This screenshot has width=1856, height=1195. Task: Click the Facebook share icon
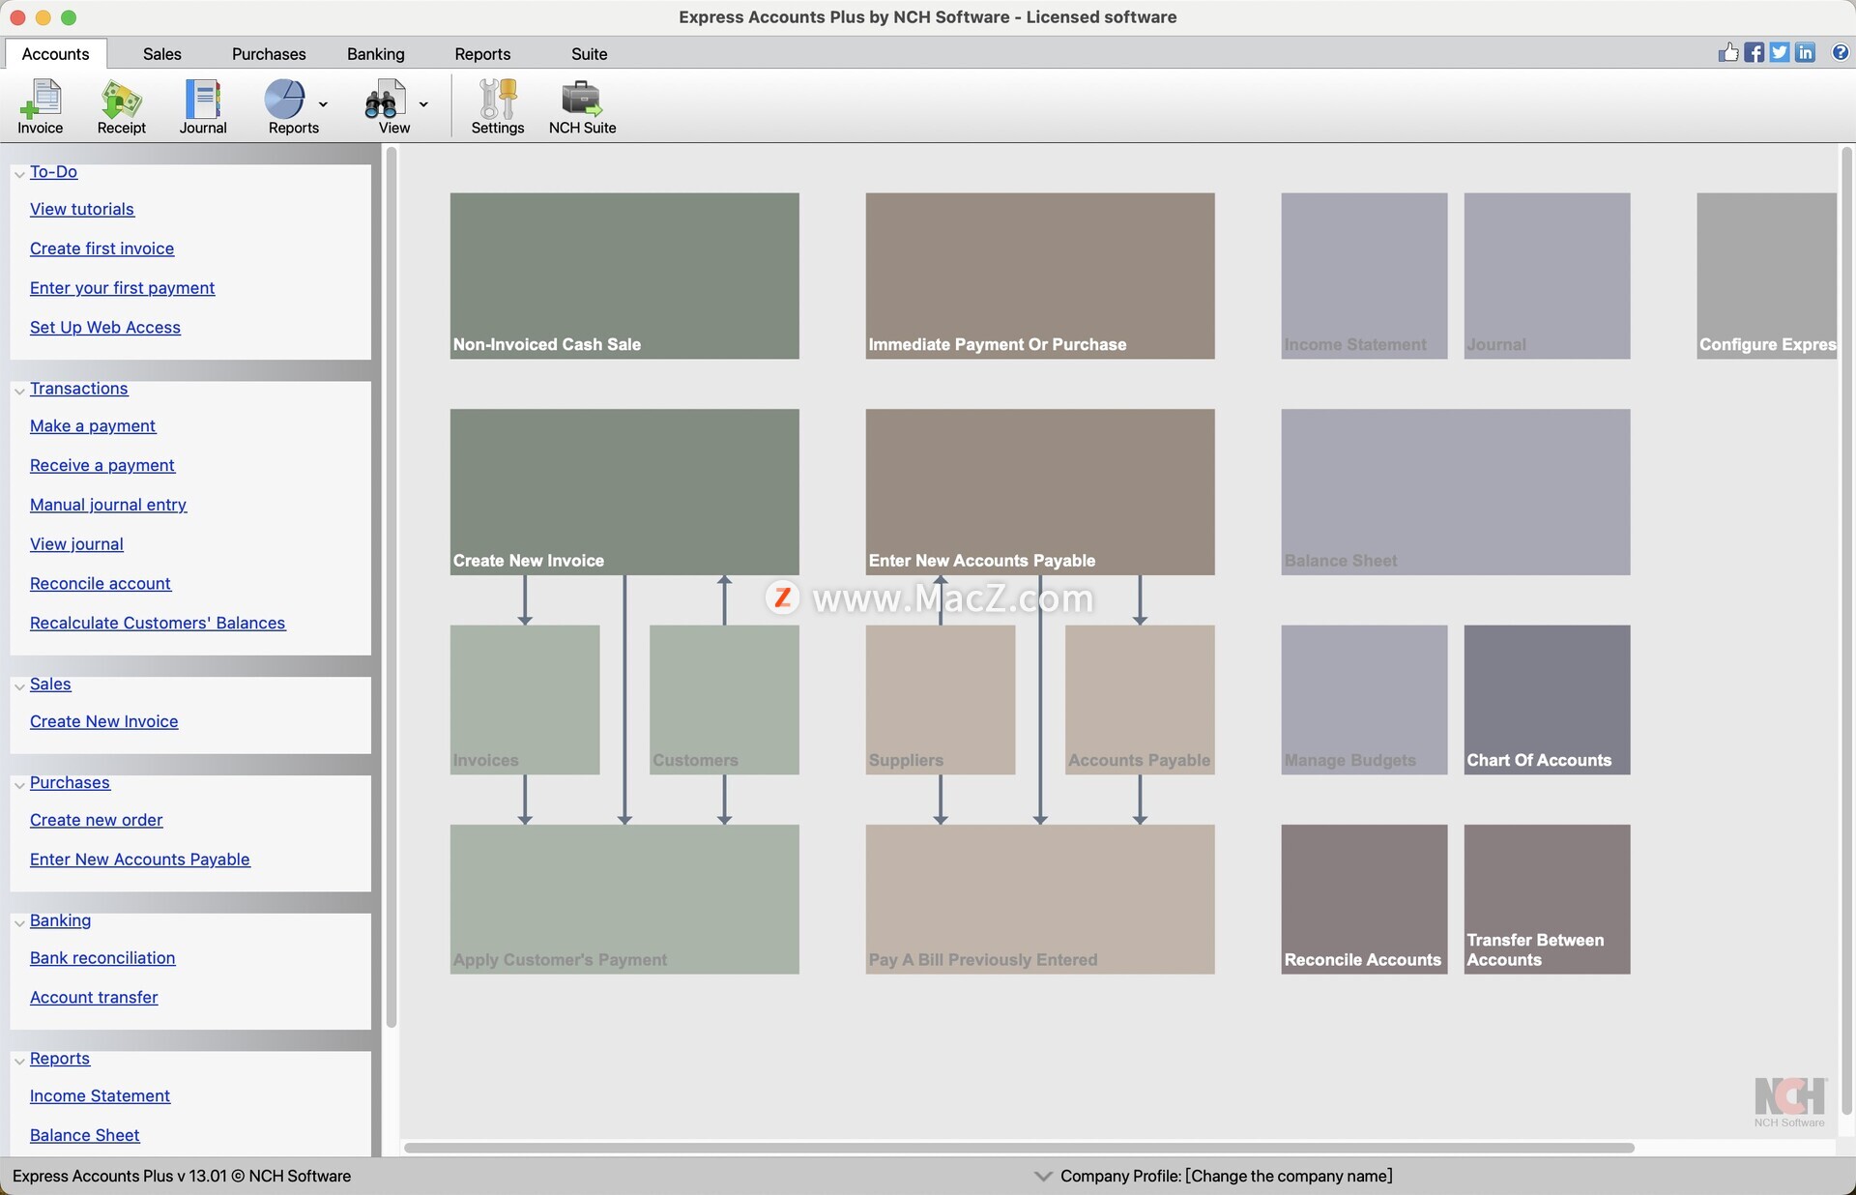coord(1754,53)
